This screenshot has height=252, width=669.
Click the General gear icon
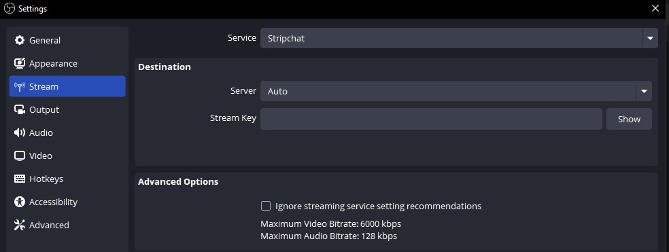(x=20, y=40)
